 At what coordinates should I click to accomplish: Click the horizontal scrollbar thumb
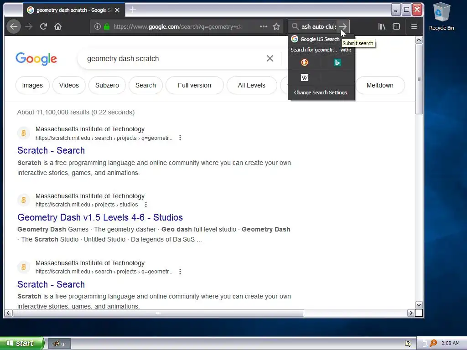pos(158,313)
